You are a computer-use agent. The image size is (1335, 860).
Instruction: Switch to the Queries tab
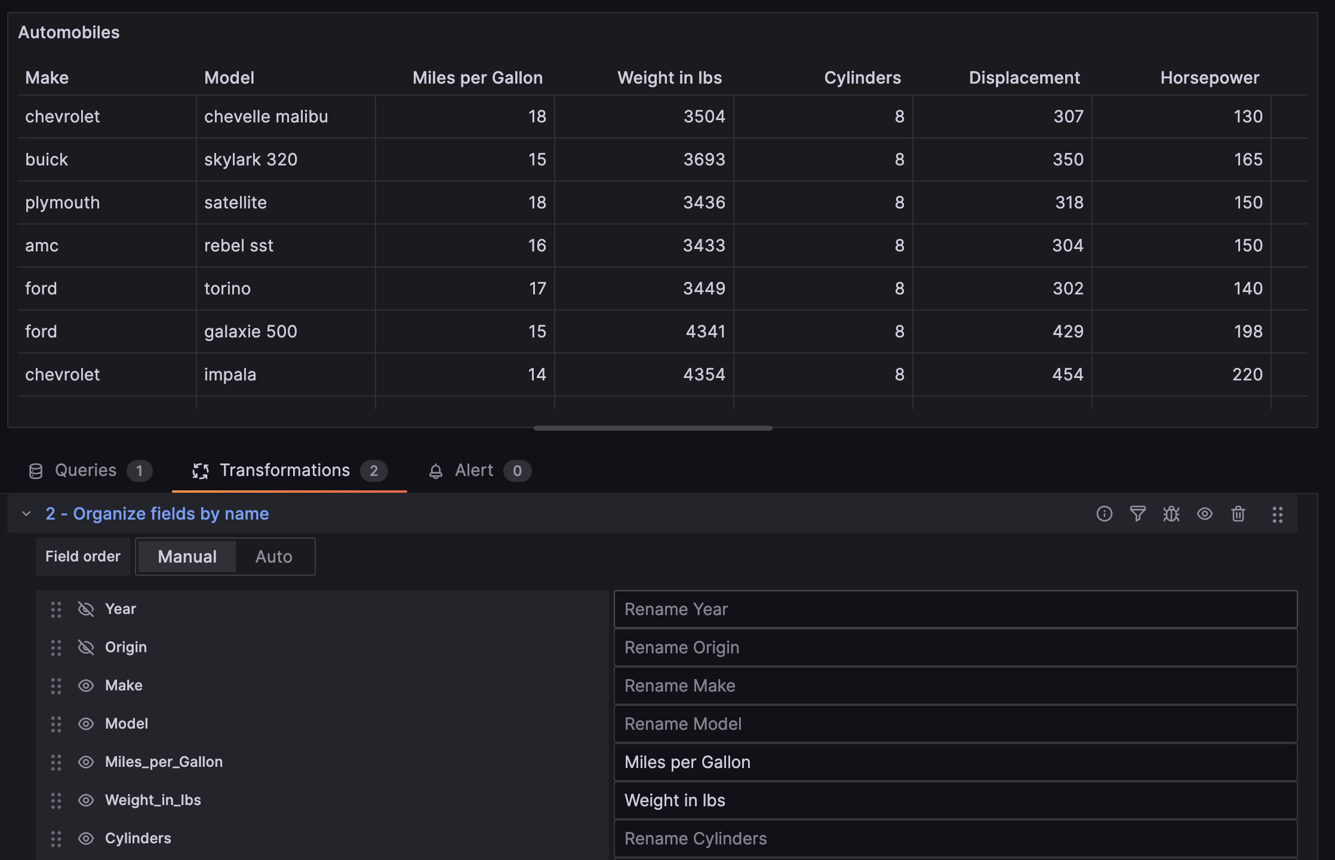(x=85, y=471)
